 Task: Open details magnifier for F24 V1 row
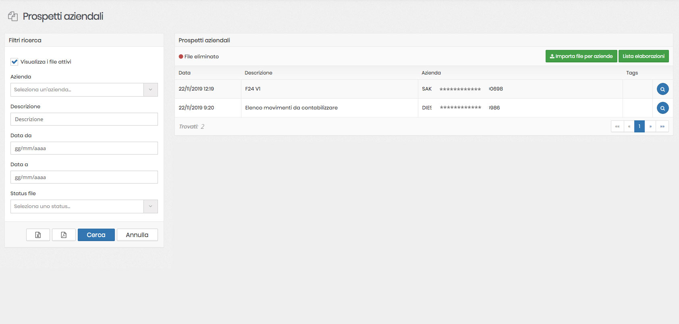(662, 89)
